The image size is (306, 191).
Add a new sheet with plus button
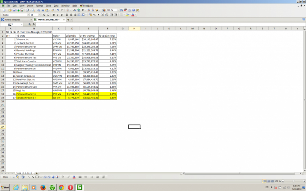click(x=36, y=173)
